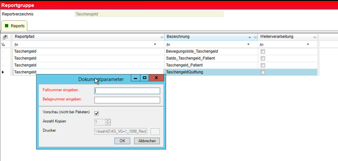Click the Aa filter operator in Bezeichnung column
This screenshot has width=338, height=161.
[168, 44]
